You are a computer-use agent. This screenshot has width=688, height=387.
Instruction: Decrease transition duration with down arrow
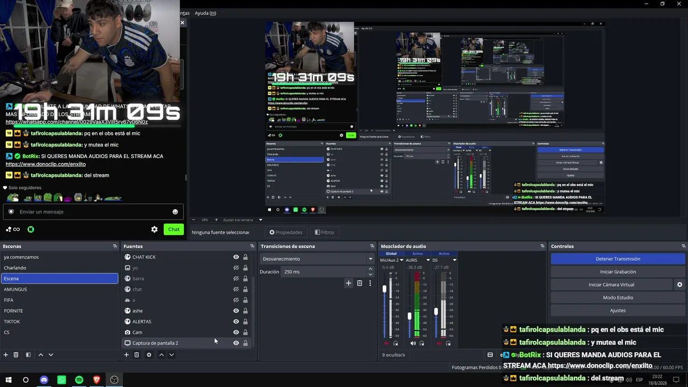(x=370, y=274)
